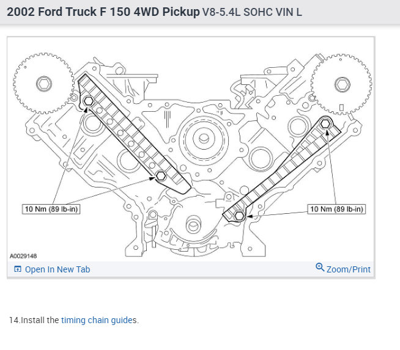This screenshot has height=350, width=400.
Task: Click the center crankshaft seal circle
Action: pyautogui.click(x=204, y=139)
